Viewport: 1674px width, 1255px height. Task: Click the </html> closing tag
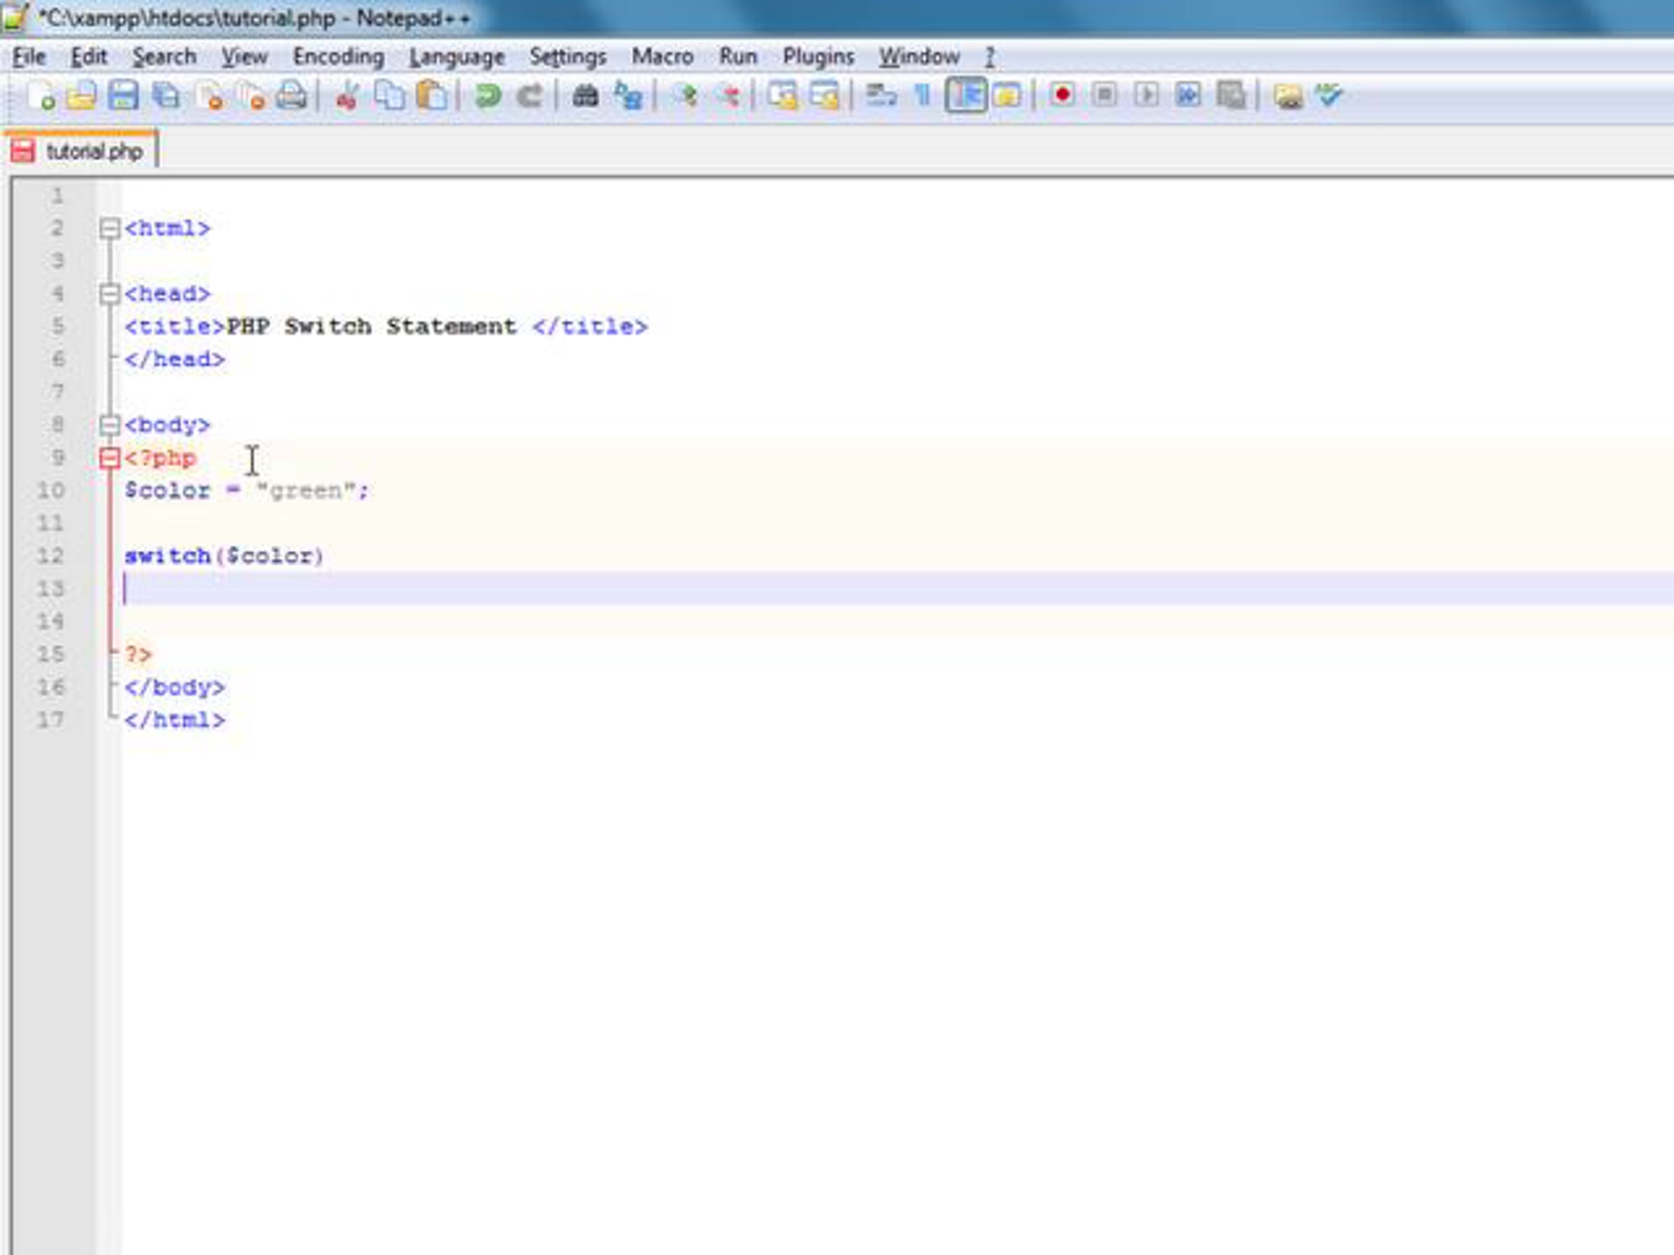coord(175,720)
